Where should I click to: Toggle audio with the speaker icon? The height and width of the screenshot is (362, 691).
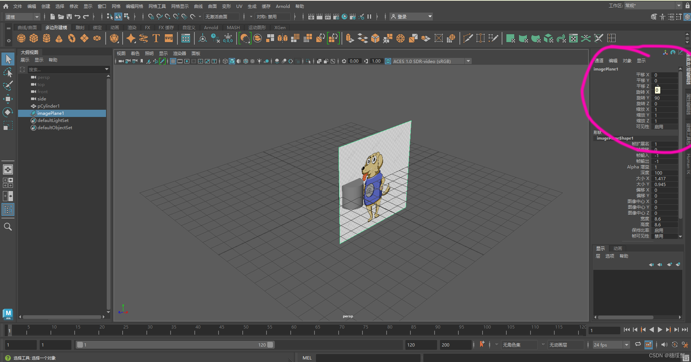(x=664, y=344)
